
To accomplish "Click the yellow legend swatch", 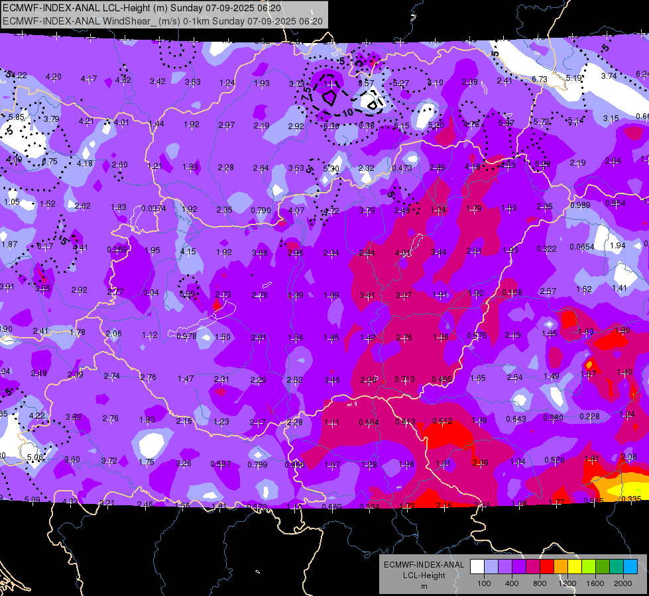I will [575, 567].
